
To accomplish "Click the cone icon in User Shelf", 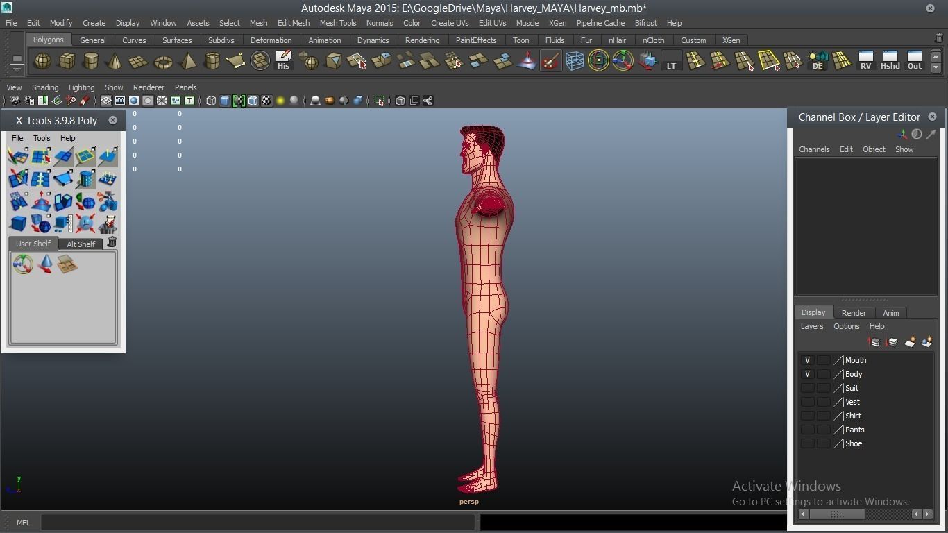I will [45, 264].
